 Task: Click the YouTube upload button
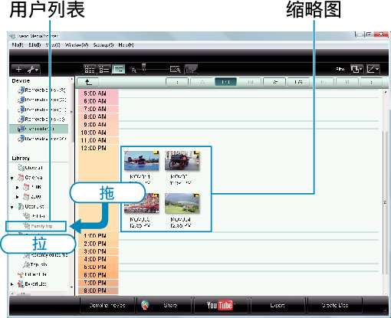tap(221, 305)
